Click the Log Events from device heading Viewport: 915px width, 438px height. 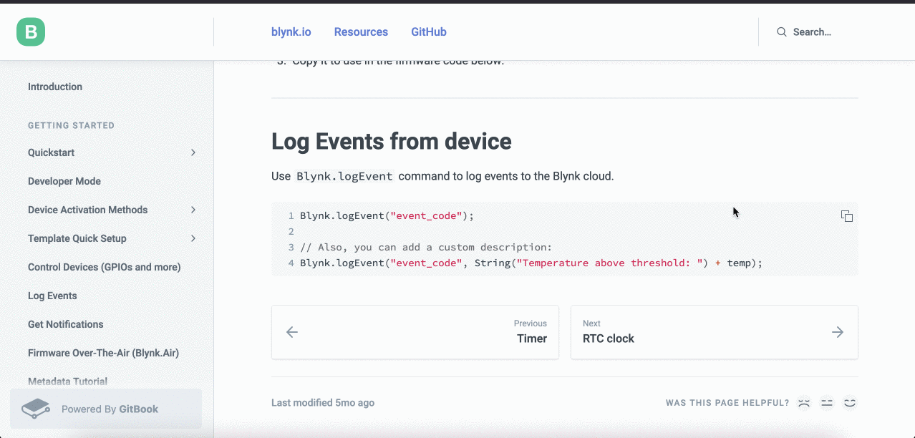click(392, 142)
